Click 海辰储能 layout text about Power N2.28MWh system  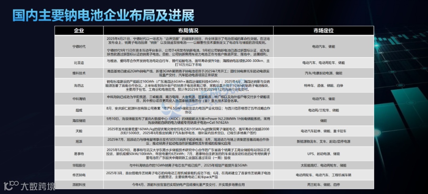[x=188, y=121]
